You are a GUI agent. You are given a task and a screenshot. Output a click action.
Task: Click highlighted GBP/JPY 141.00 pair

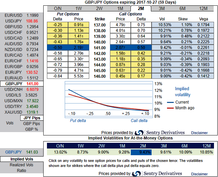pyautogui.click(x=22, y=83)
